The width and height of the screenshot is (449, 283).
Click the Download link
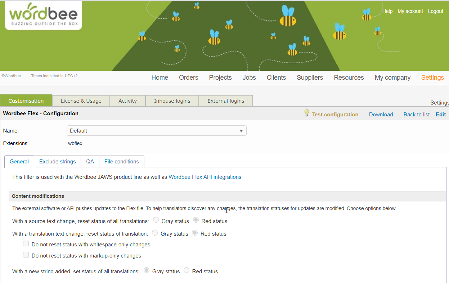click(381, 115)
